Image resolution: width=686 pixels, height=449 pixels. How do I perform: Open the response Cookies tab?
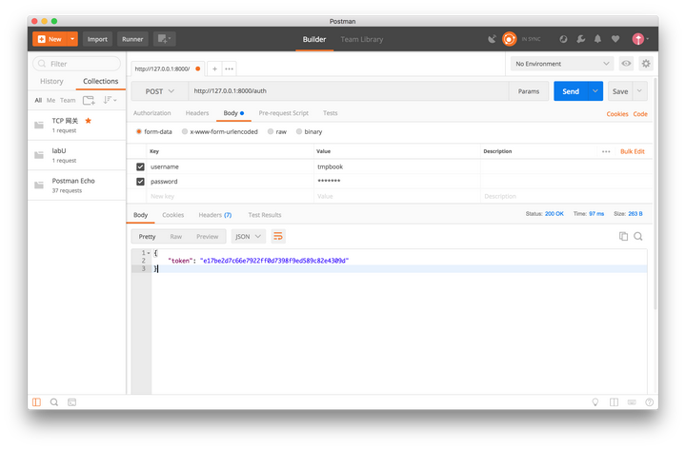point(172,215)
